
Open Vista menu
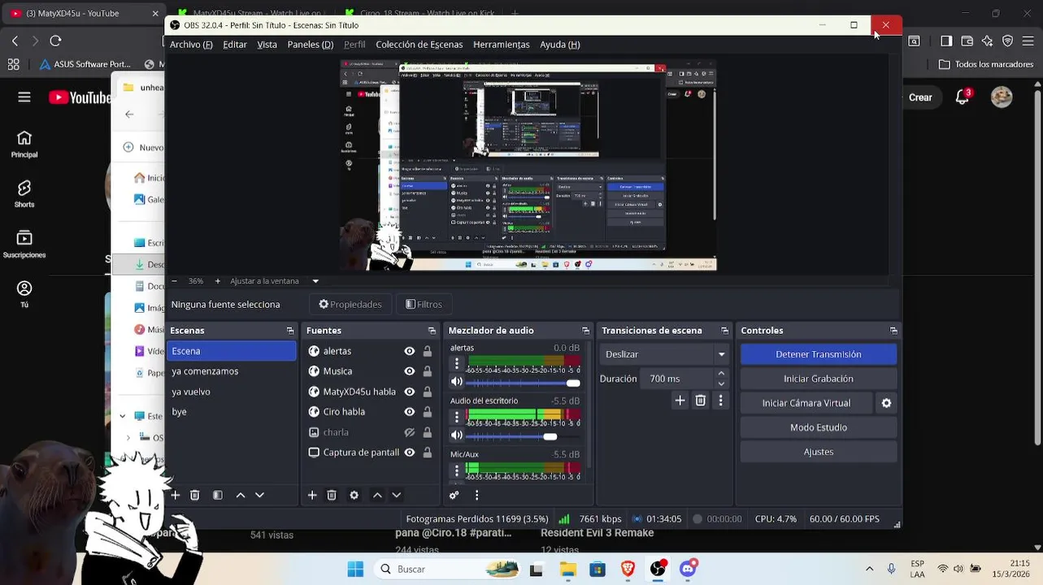(x=267, y=45)
